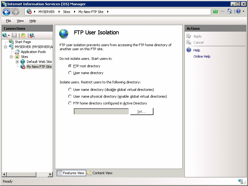The height and width of the screenshot is (186, 248).
Task: Click the Content View tab icon
Action: point(89,173)
